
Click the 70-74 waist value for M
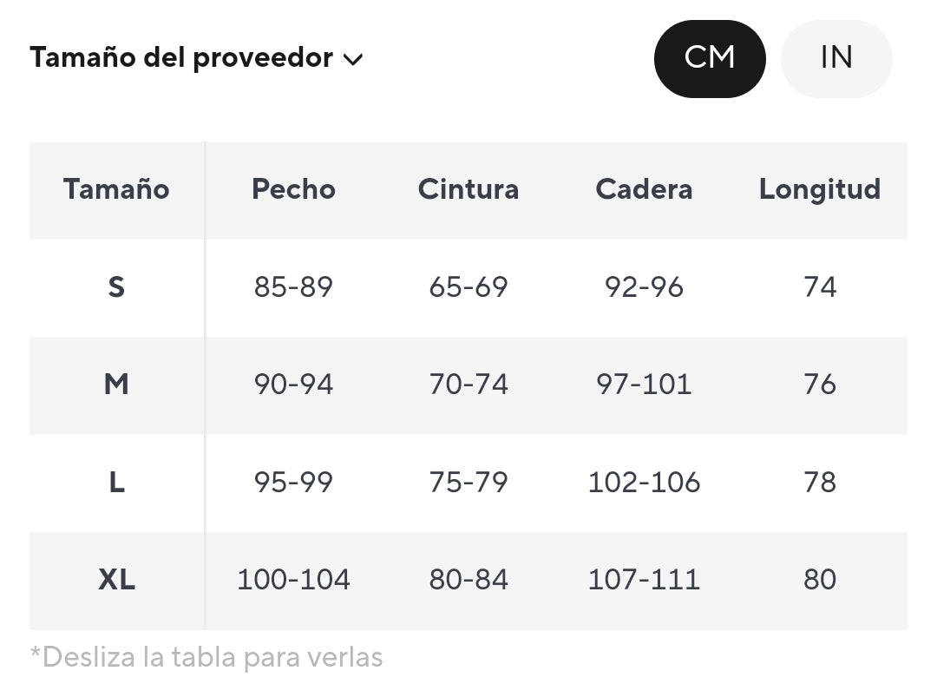coord(468,385)
